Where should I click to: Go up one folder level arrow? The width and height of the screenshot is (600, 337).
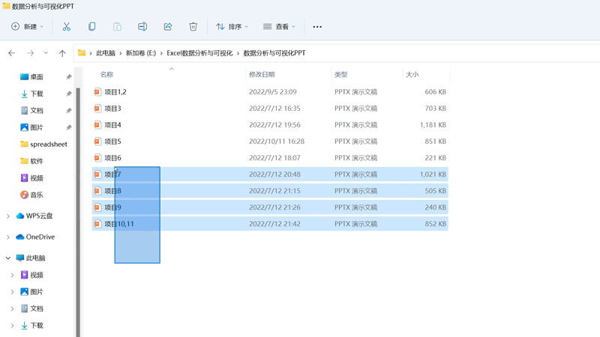[62, 53]
